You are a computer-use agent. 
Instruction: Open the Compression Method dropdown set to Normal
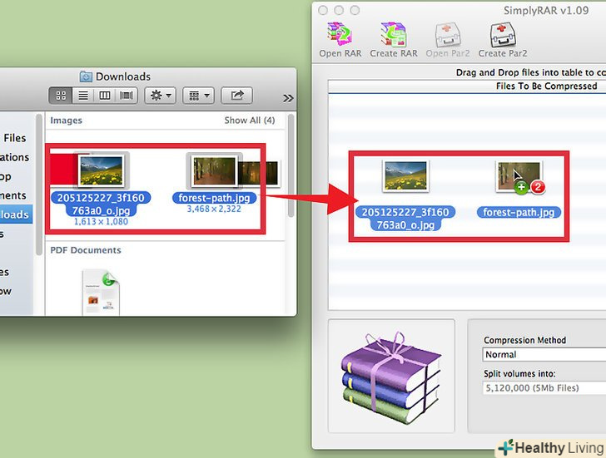tap(544, 355)
